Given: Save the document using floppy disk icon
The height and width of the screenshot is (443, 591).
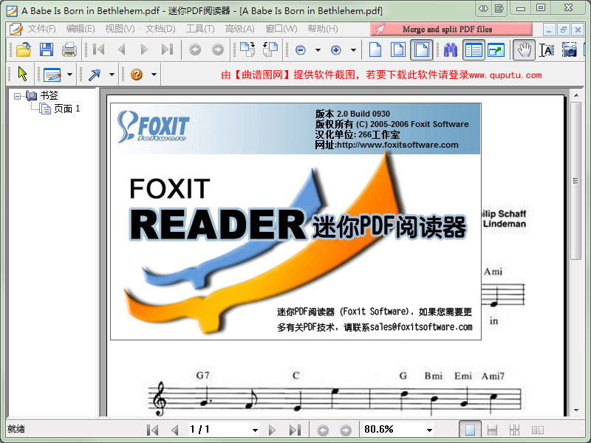Looking at the screenshot, I should point(47,49).
